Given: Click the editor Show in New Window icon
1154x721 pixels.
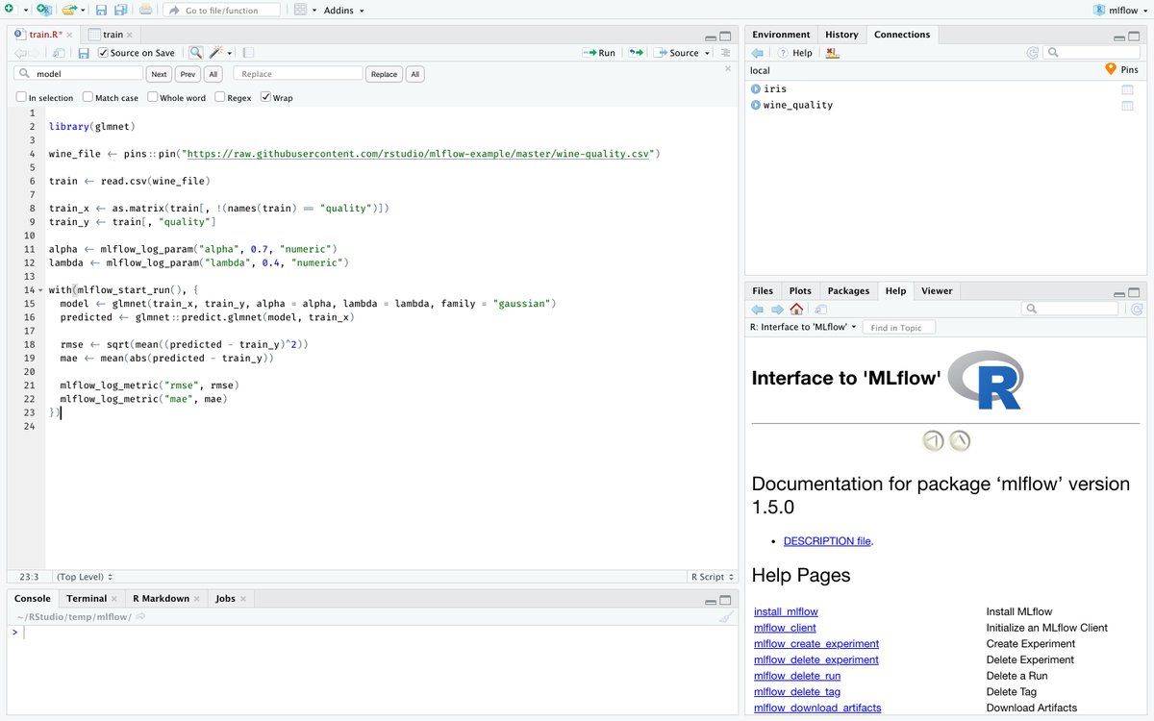Looking at the screenshot, I should (60, 53).
